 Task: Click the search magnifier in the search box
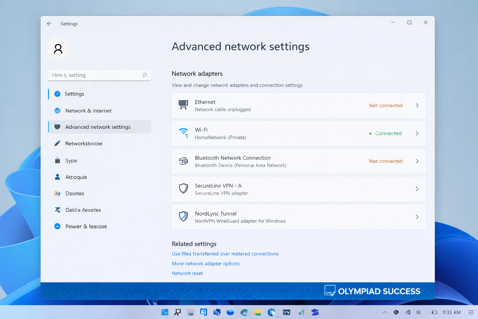pos(144,75)
